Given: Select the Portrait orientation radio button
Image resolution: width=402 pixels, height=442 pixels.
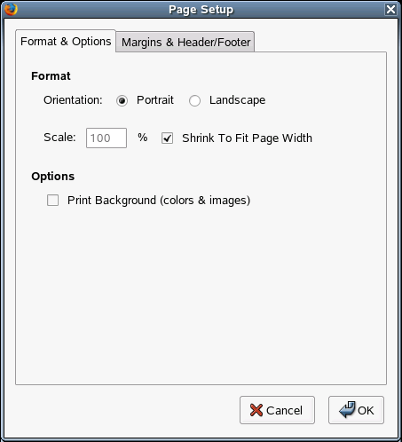Looking at the screenshot, I should tap(122, 100).
